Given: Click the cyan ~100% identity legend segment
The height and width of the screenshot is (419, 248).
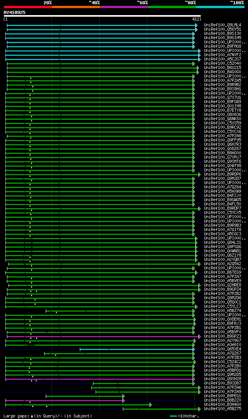Looking at the screenshot, I should click(220, 7).
